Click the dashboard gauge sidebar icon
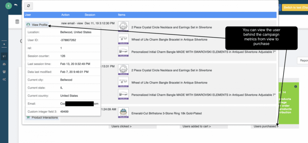 (4, 64)
